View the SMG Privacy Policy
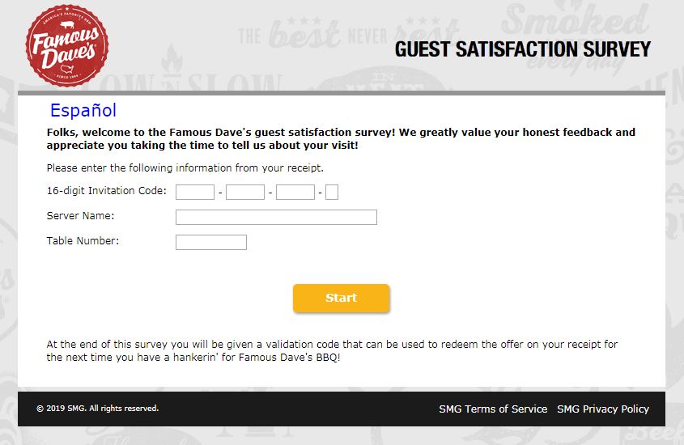This screenshot has height=445, width=684. (603, 409)
